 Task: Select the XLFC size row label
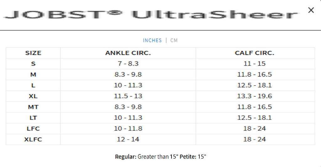[33, 139]
